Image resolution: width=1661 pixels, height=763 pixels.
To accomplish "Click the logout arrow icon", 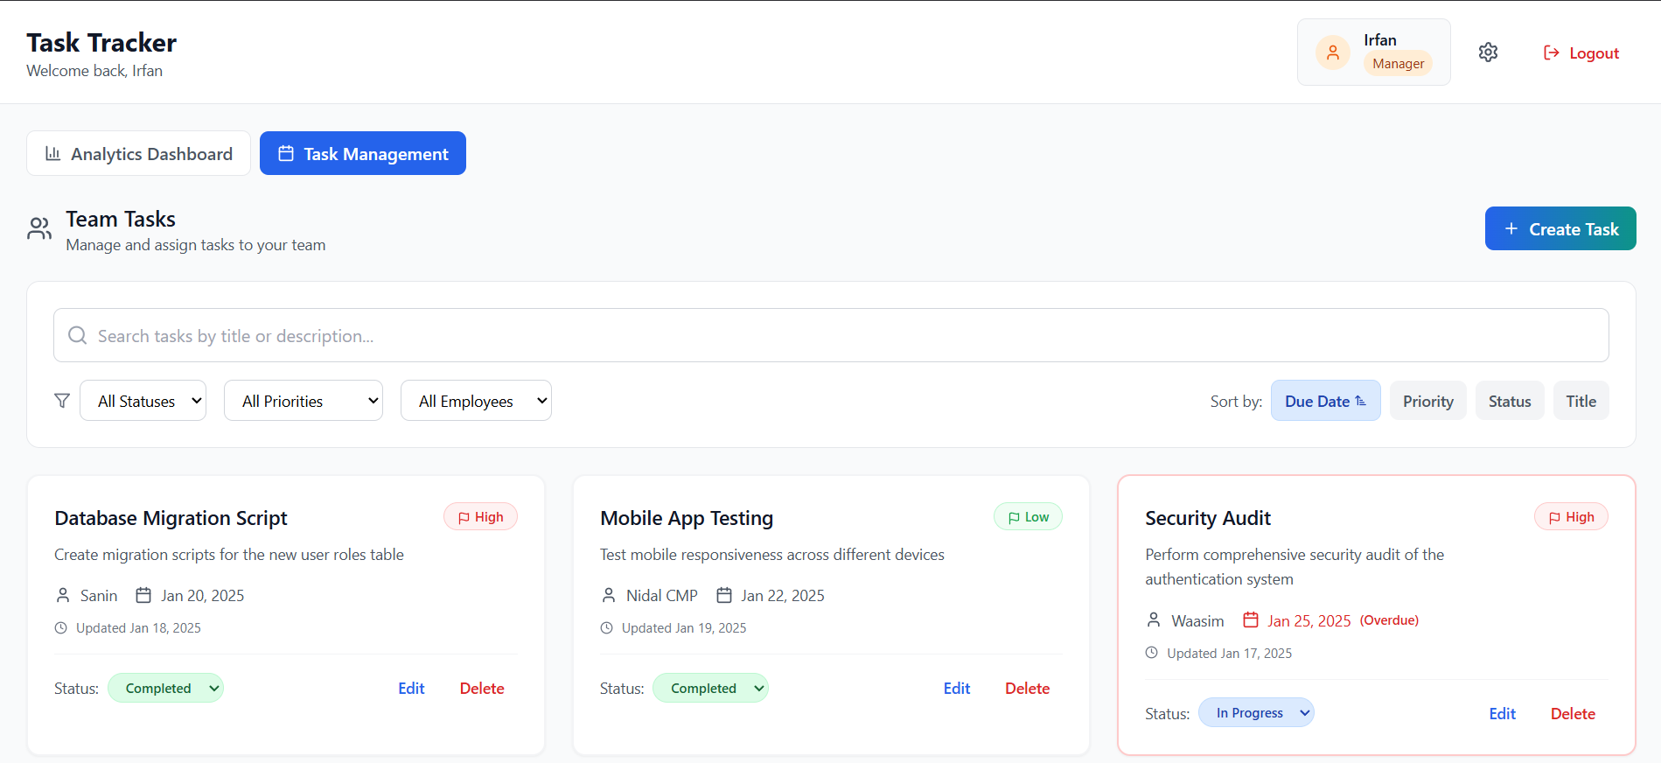I will [x=1552, y=53].
